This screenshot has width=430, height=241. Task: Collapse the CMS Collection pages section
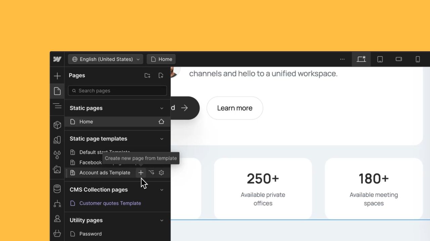pyautogui.click(x=162, y=190)
